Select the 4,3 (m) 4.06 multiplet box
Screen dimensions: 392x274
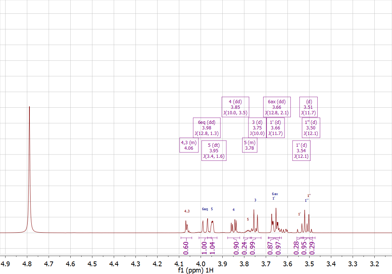(188, 145)
